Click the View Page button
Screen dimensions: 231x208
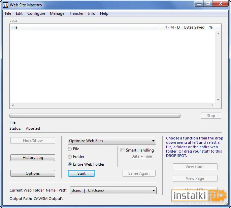195,178
